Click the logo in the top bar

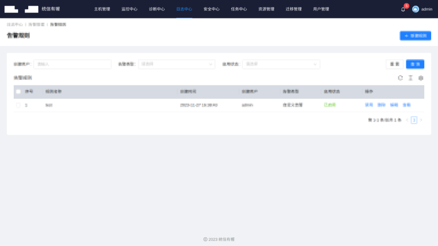tap(21, 9)
